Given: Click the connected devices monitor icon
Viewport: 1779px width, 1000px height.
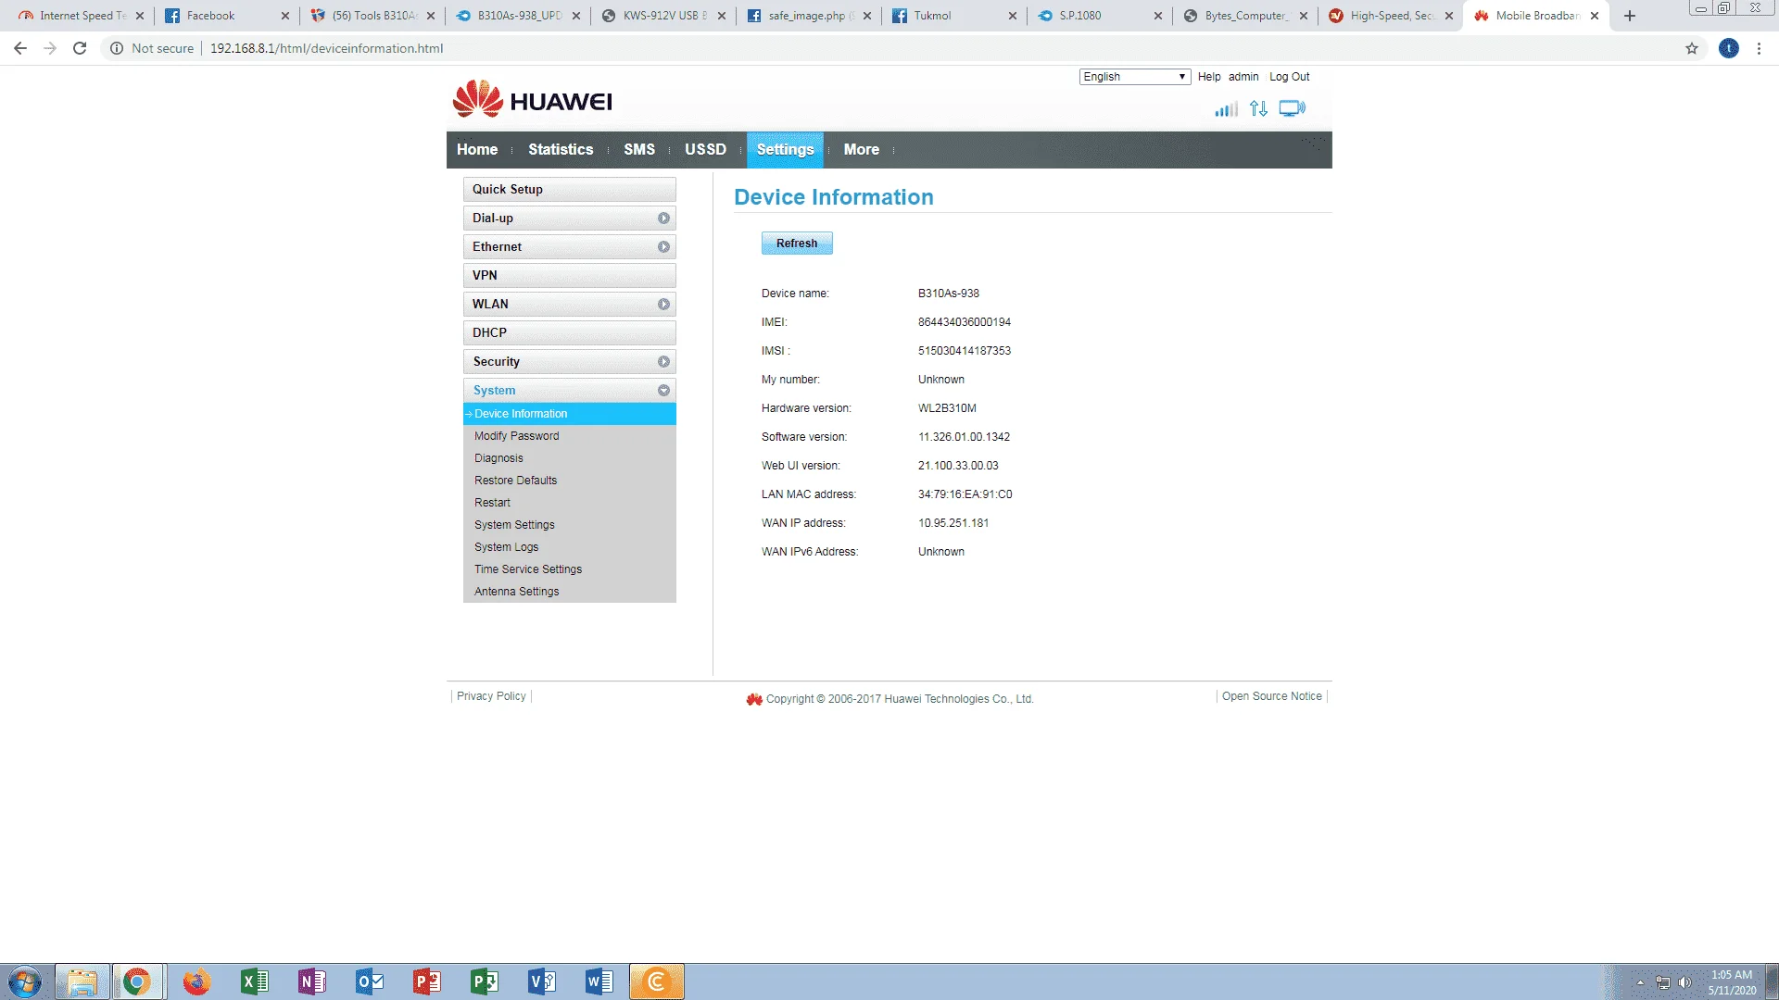Looking at the screenshot, I should 1292,109.
